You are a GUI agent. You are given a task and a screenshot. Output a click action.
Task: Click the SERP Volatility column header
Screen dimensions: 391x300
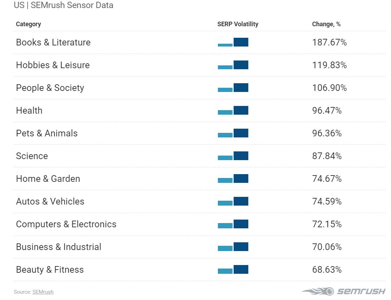pyautogui.click(x=238, y=24)
